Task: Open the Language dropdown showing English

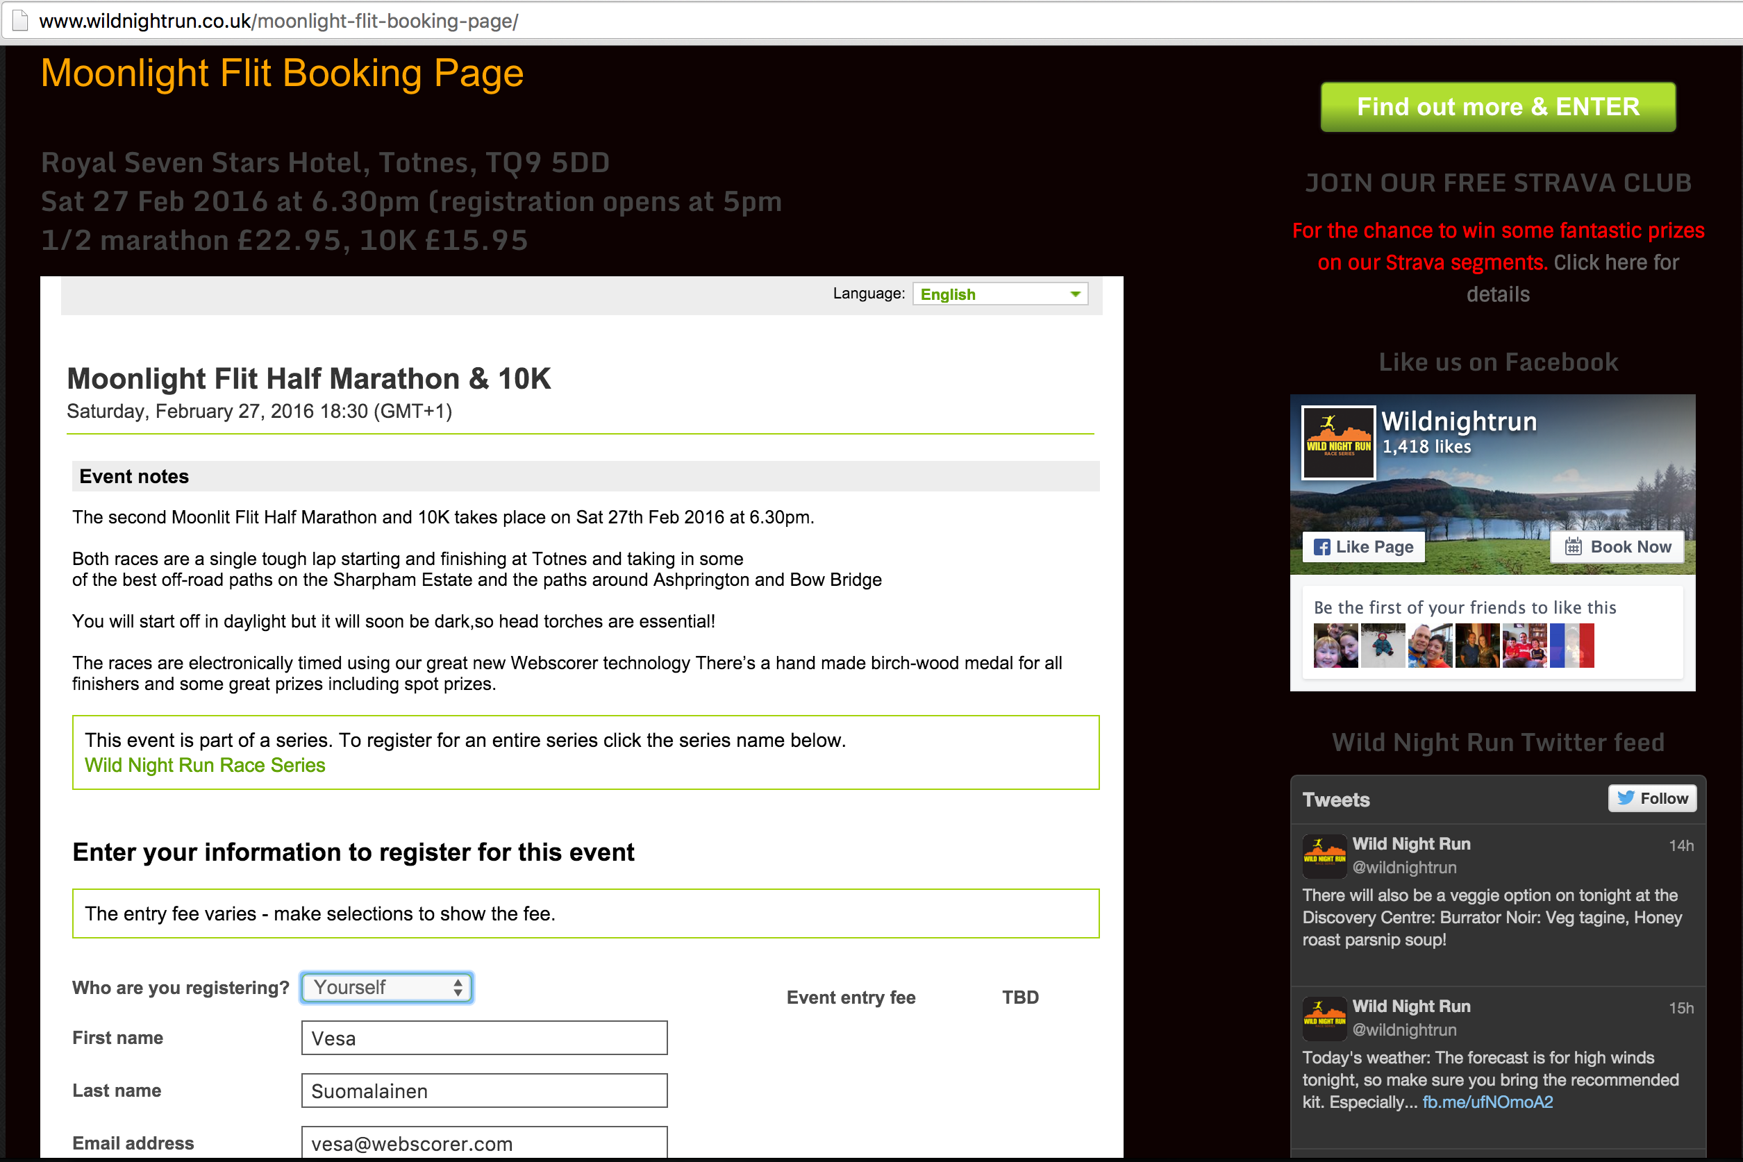Action: tap(999, 294)
